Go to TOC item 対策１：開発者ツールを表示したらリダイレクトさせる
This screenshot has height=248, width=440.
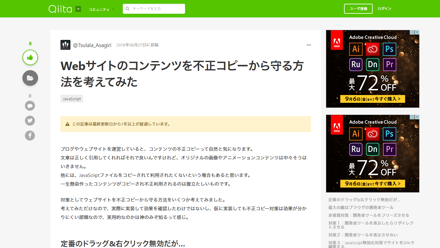click(371, 225)
